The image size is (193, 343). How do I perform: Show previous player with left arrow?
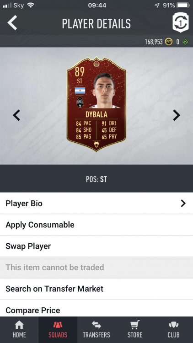pyautogui.click(x=16, y=115)
